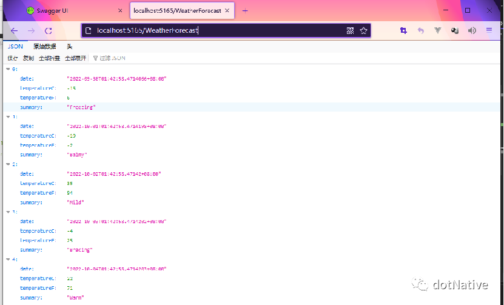Open a new tab with the plus button
The image size is (504, 305).
[x=245, y=10]
